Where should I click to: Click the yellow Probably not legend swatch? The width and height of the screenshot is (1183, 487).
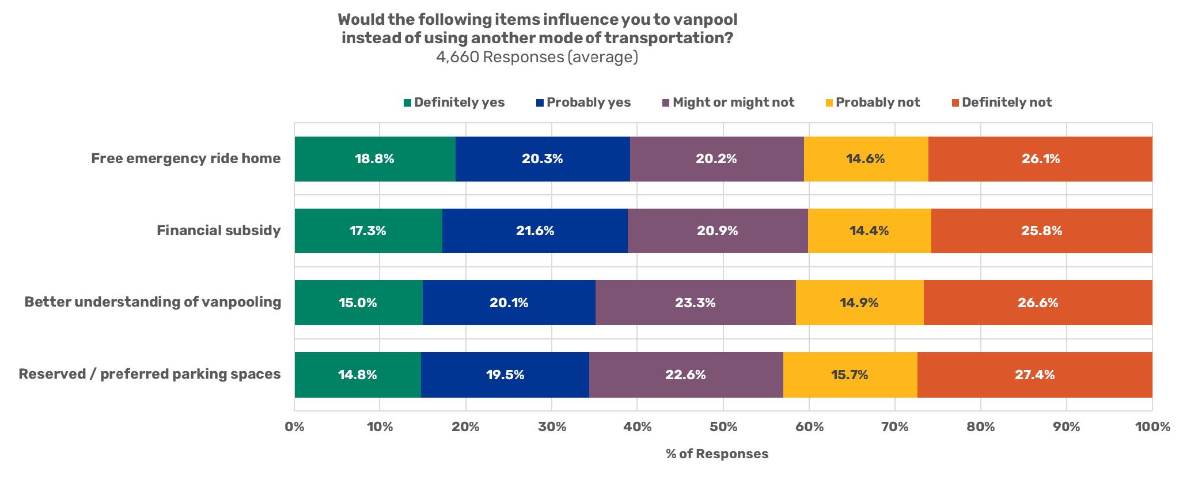coord(829,103)
